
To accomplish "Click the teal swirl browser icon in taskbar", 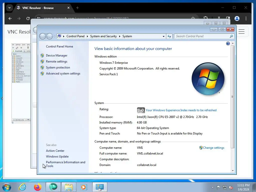I will (53, 187).
